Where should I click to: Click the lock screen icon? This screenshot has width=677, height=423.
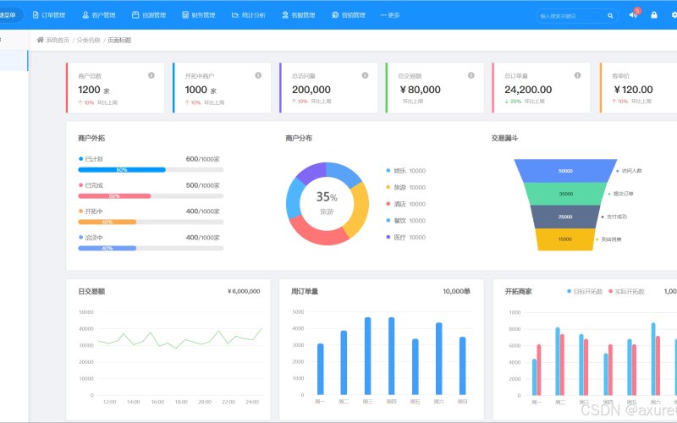click(x=654, y=14)
